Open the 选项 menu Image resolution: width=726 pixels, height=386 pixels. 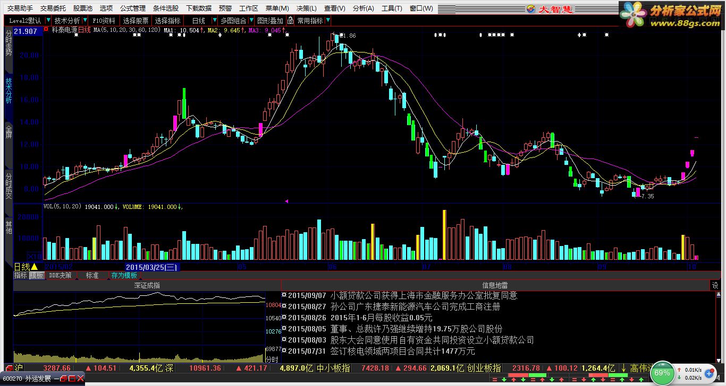(x=106, y=8)
